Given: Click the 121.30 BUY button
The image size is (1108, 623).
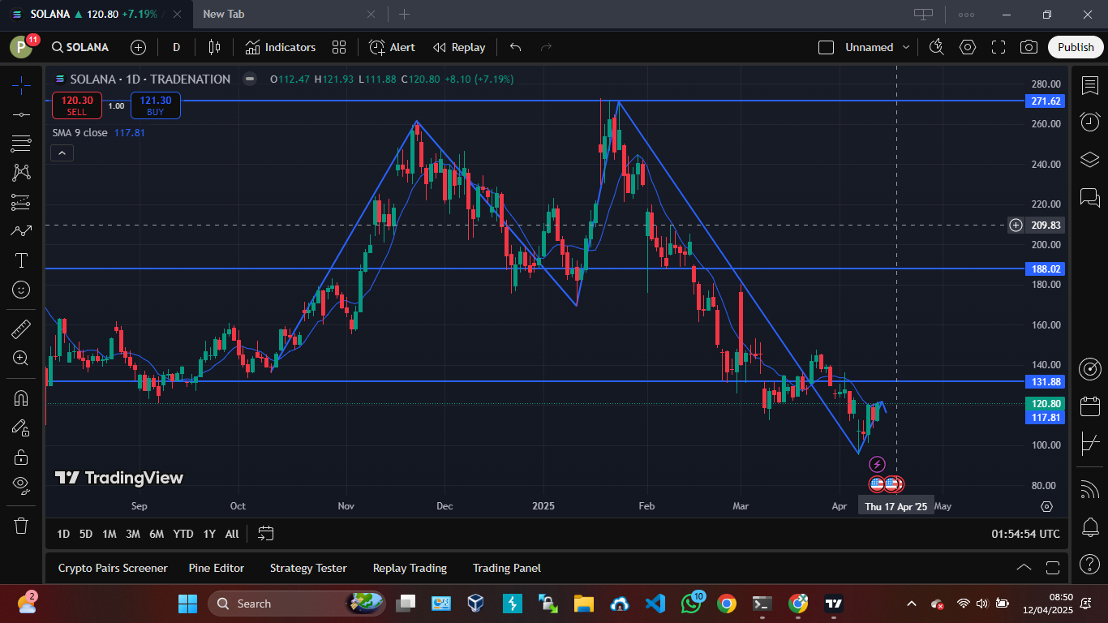Looking at the screenshot, I should 156,105.
